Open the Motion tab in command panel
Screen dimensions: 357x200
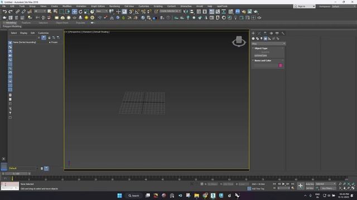[x=271, y=33]
